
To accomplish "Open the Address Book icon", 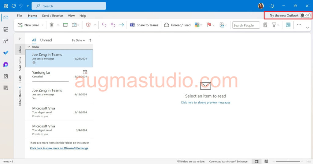I will [265, 25].
